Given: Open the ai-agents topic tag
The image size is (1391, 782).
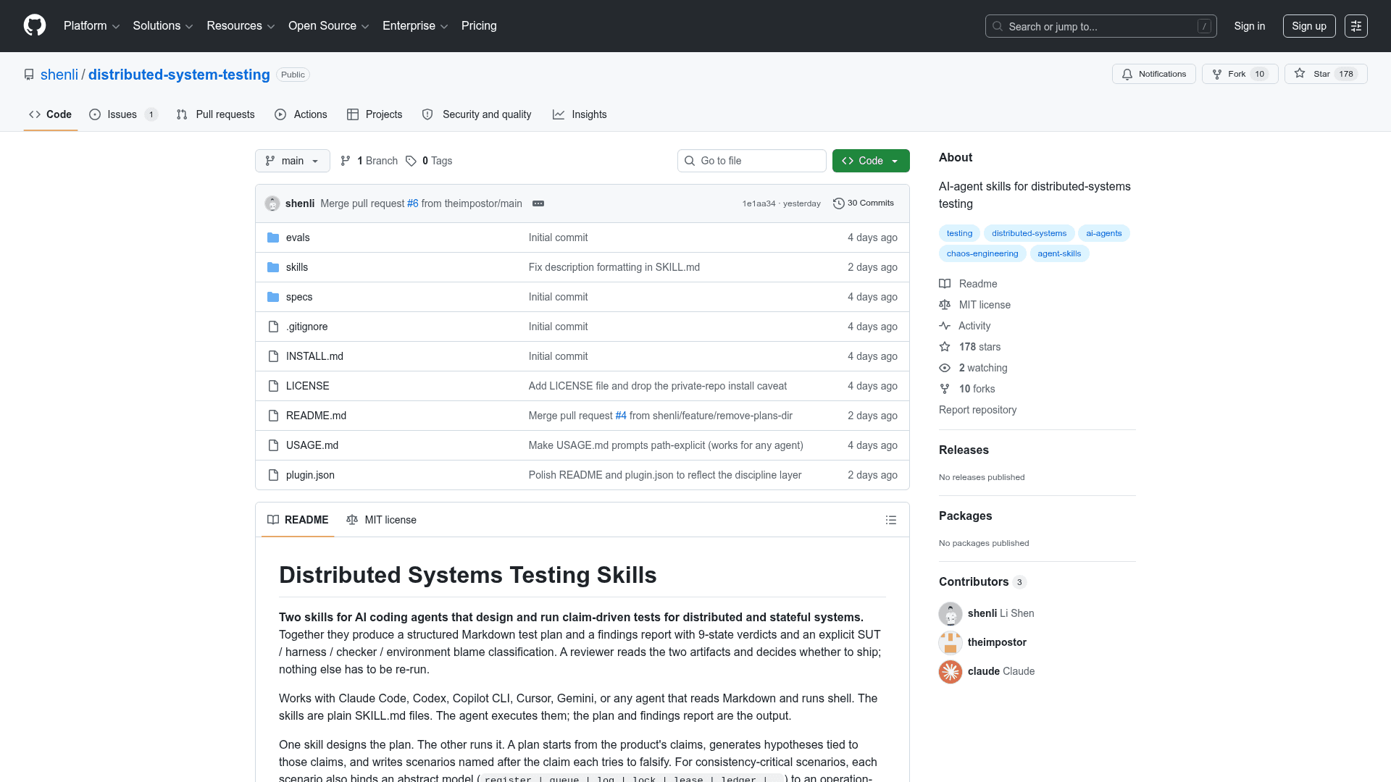Looking at the screenshot, I should (1104, 233).
